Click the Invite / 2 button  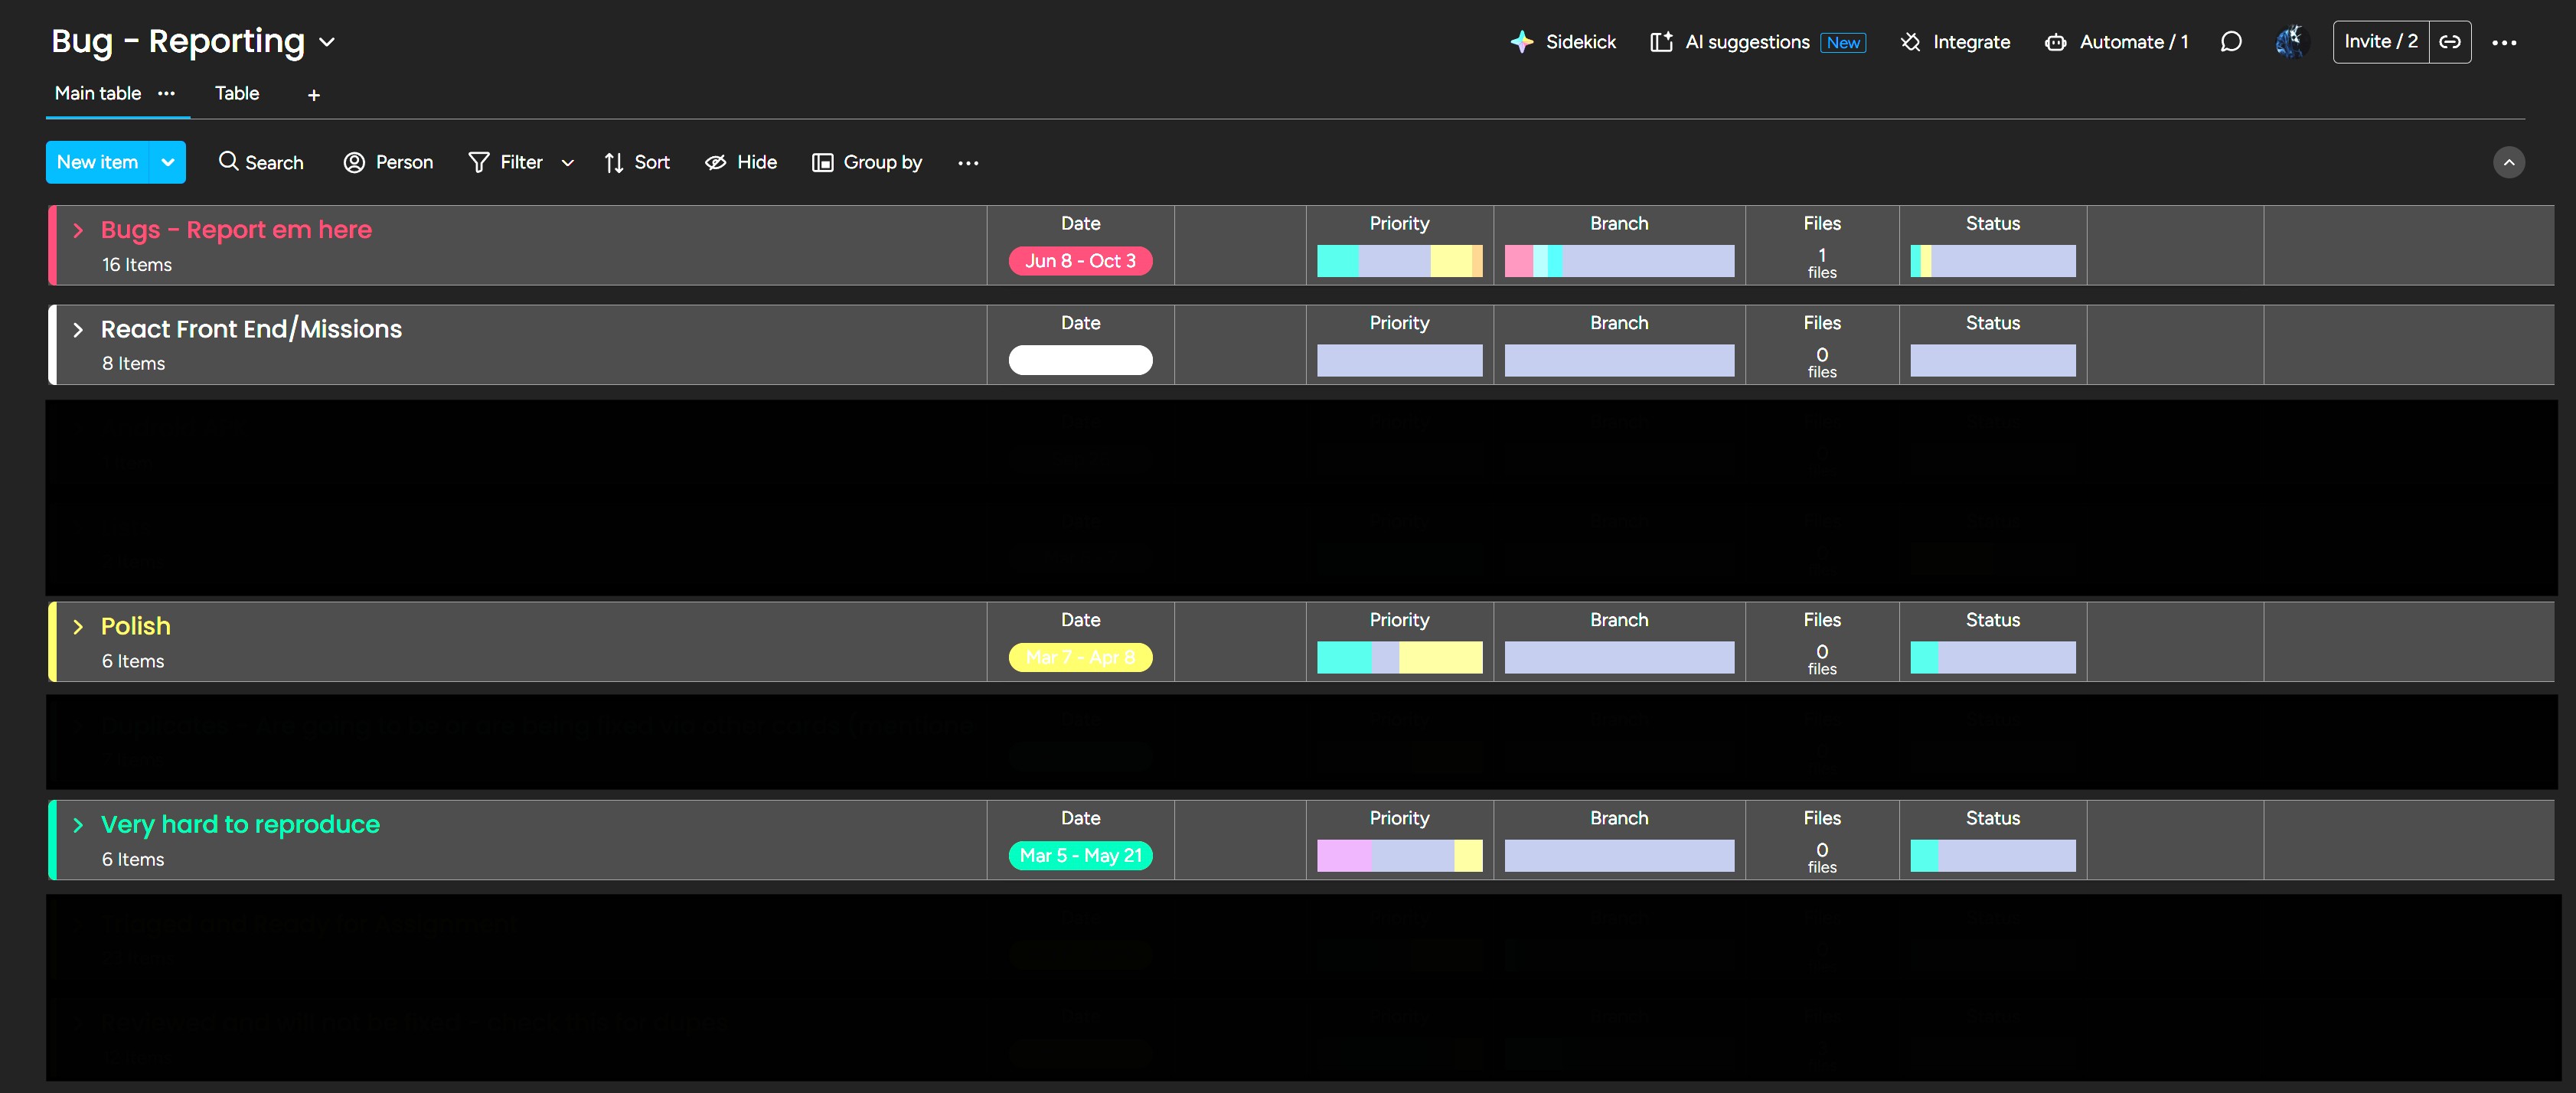(x=2380, y=42)
